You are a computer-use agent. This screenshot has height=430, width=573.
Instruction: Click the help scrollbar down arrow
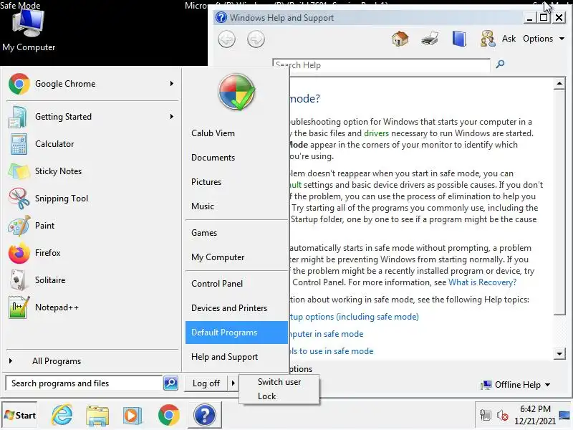click(x=559, y=353)
